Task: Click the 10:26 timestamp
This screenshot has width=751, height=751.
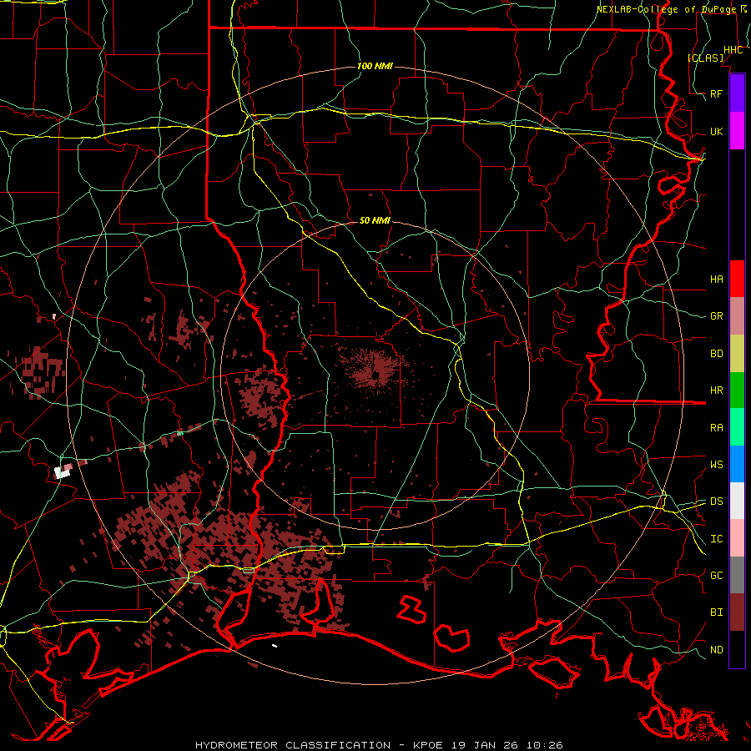Action: click(547, 745)
